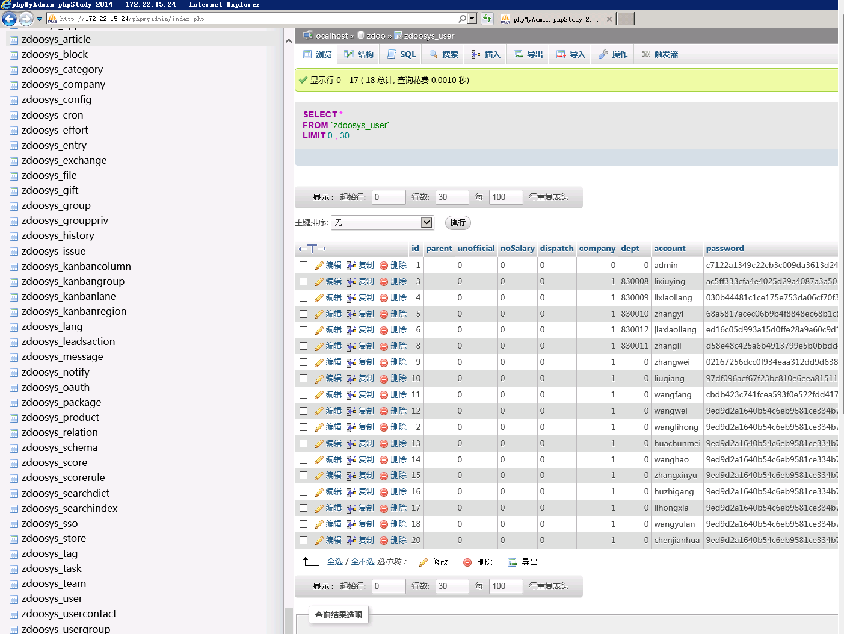Click the copy icon for lixiuying row

point(351,282)
